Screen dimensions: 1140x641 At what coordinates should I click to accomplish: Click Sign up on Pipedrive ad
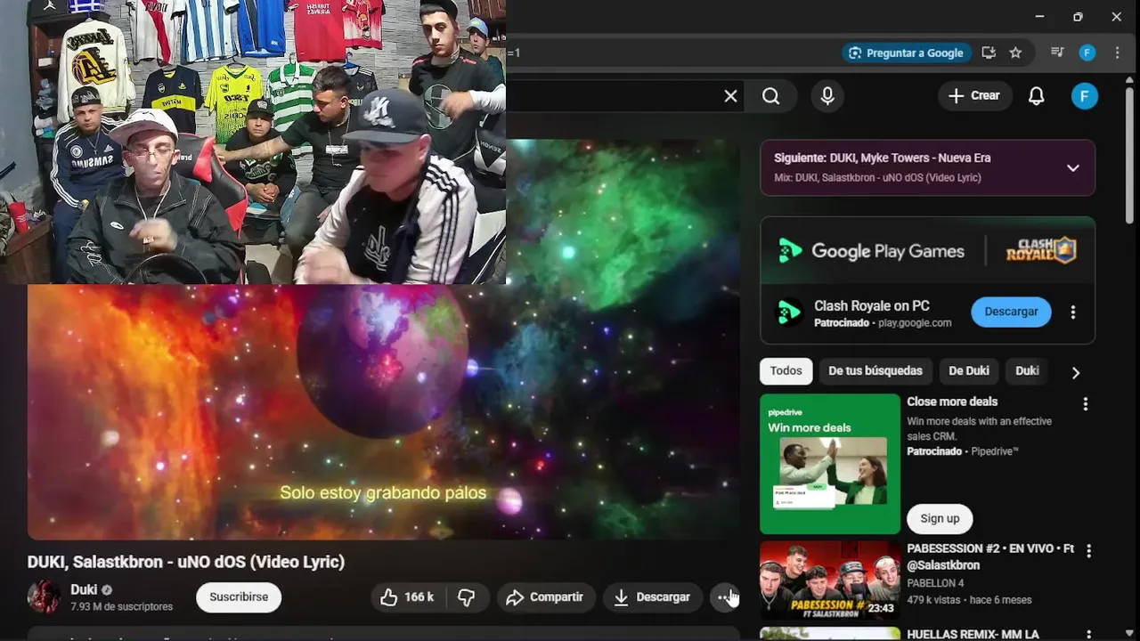tap(940, 518)
